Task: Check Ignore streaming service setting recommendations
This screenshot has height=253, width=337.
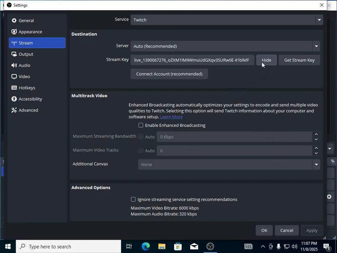Action: pyautogui.click(x=133, y=199)
